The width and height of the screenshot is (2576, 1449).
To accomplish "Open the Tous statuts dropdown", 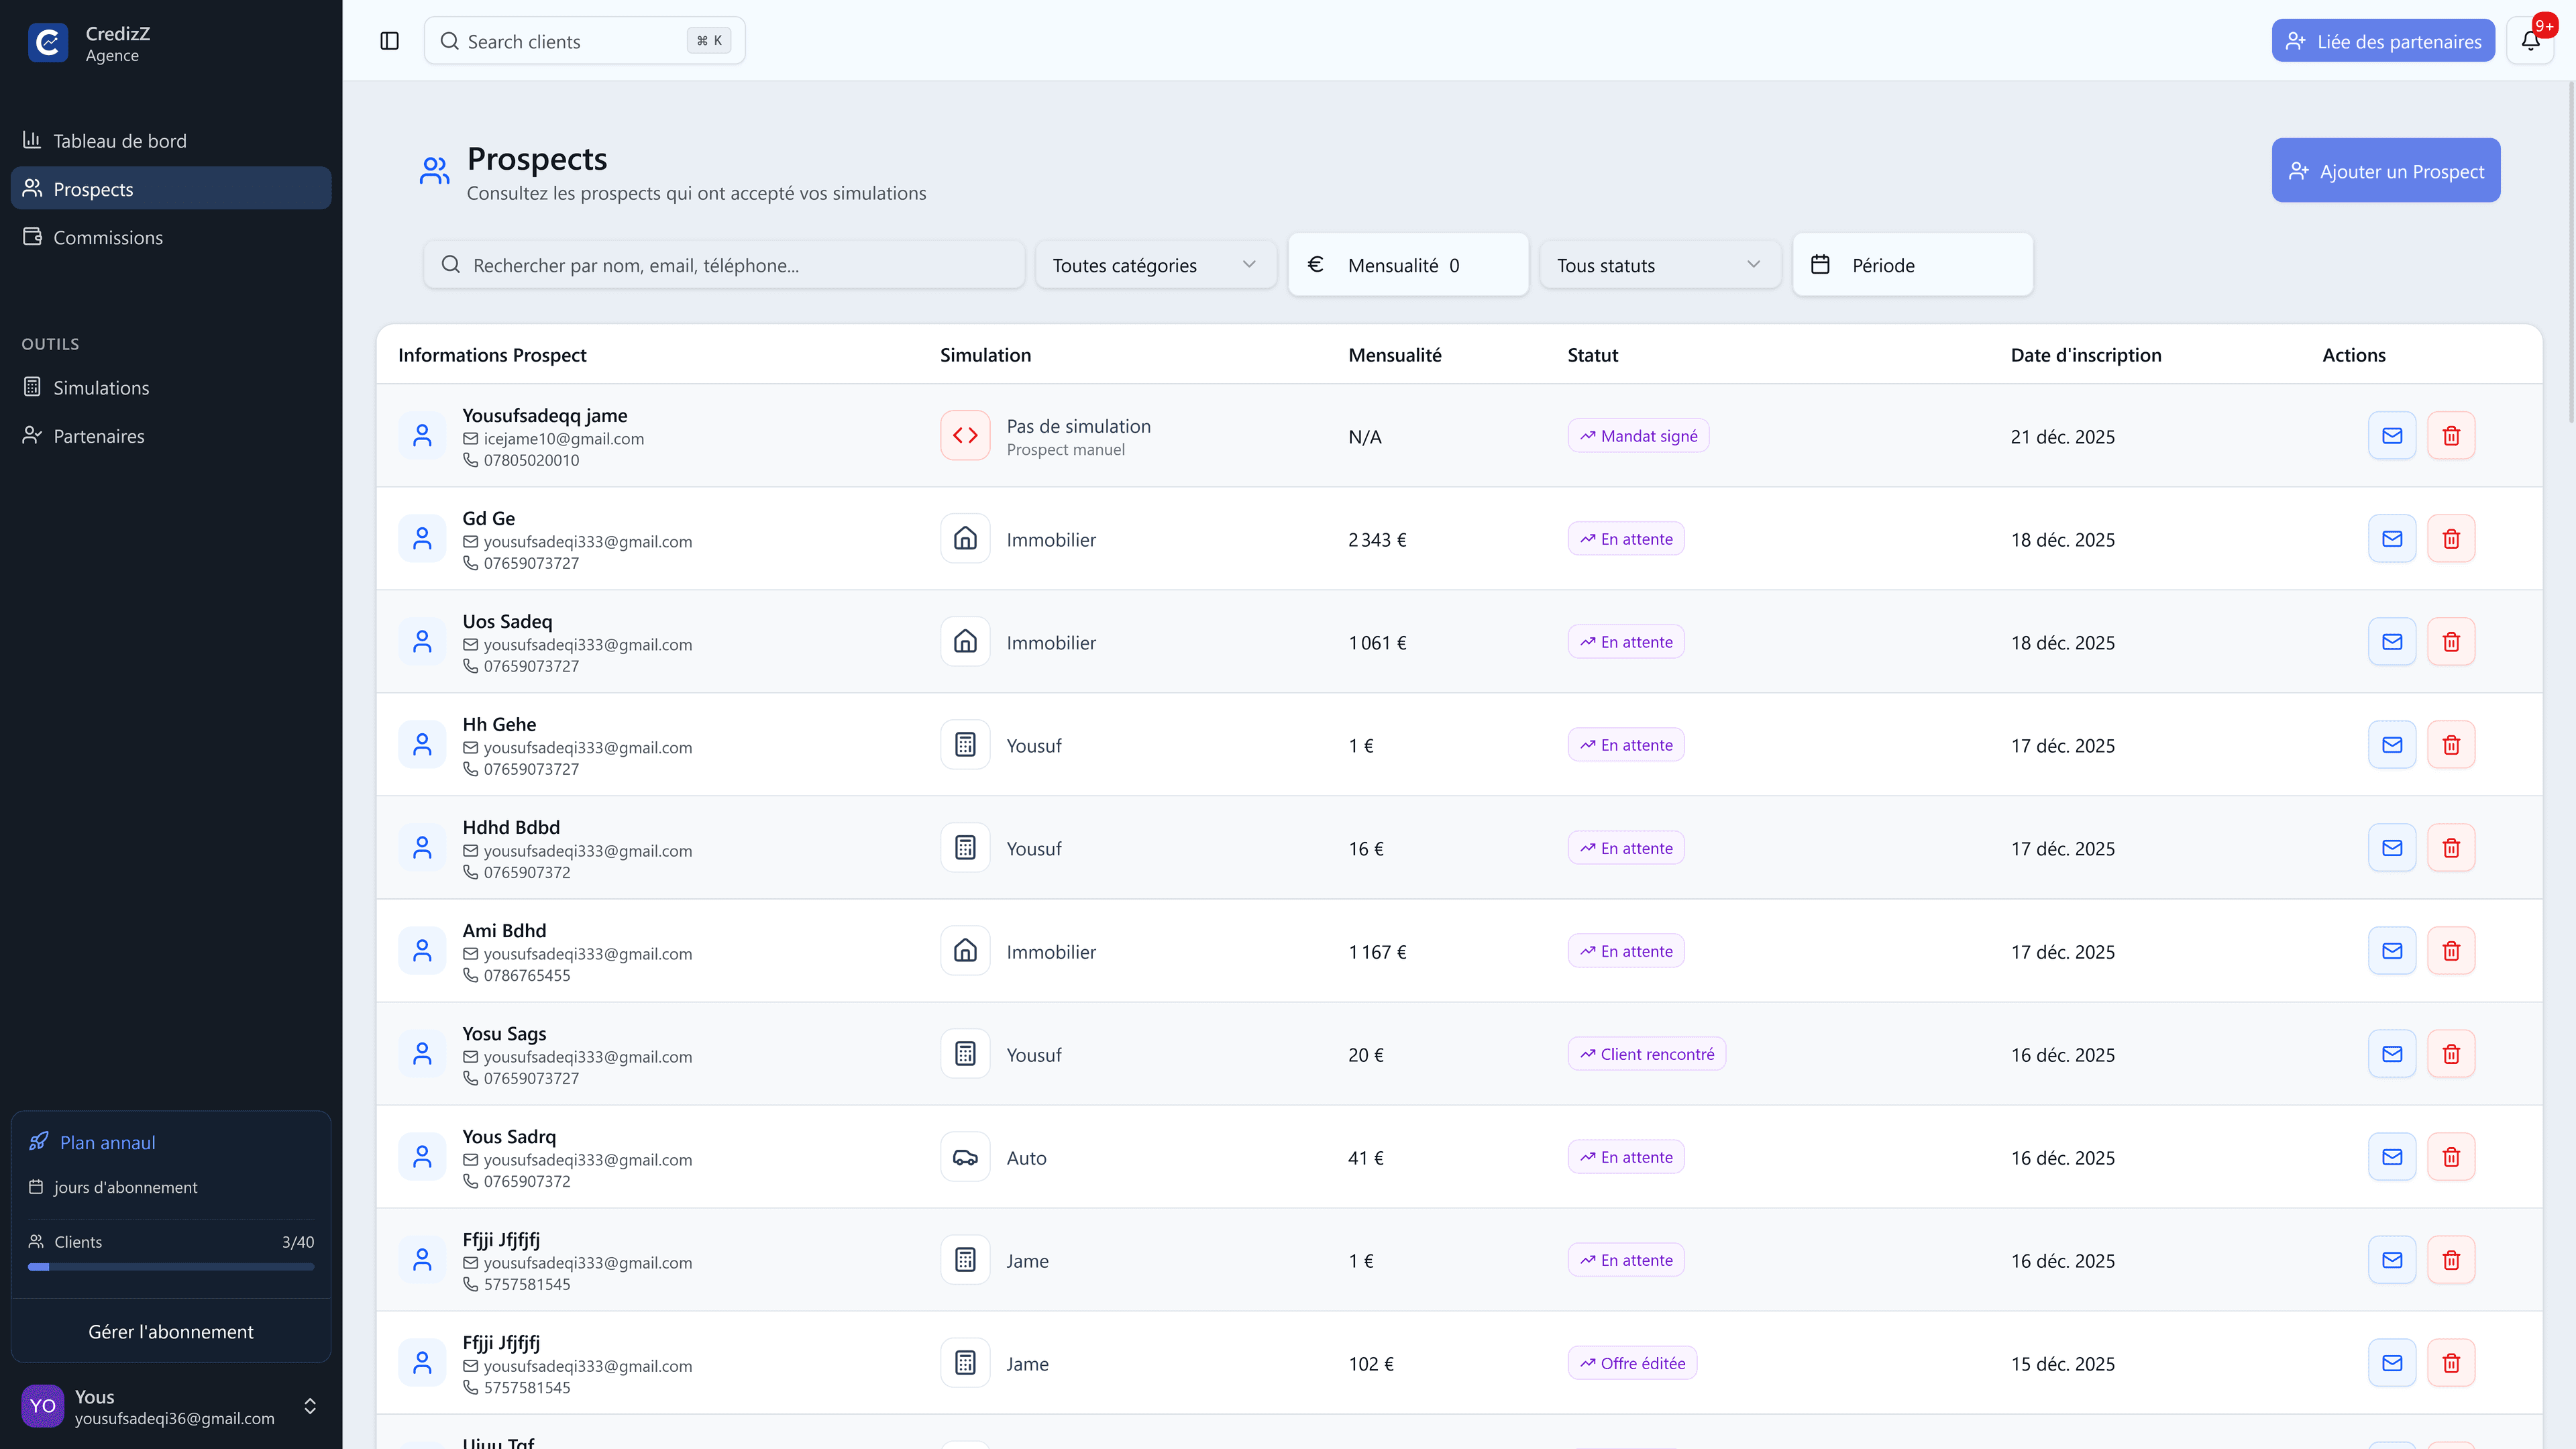I will [x=1660, y=265].
